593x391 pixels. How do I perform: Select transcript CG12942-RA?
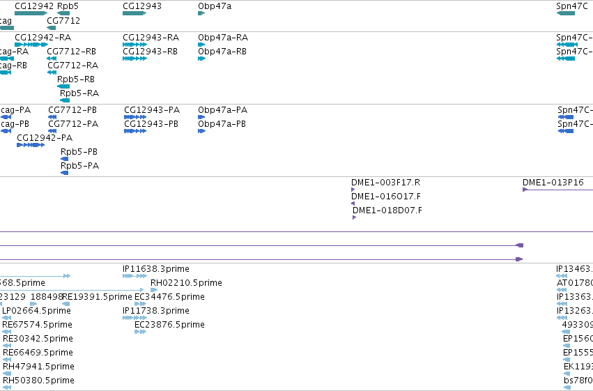tap(43, 38)
